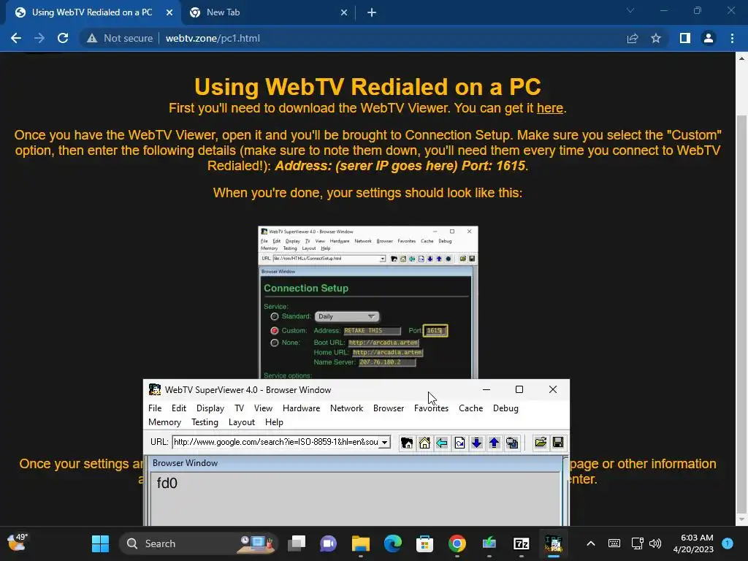Open a new Chrome tab with plus
Image resolution: width=748 pixels, height=561 pixels.
372,13
